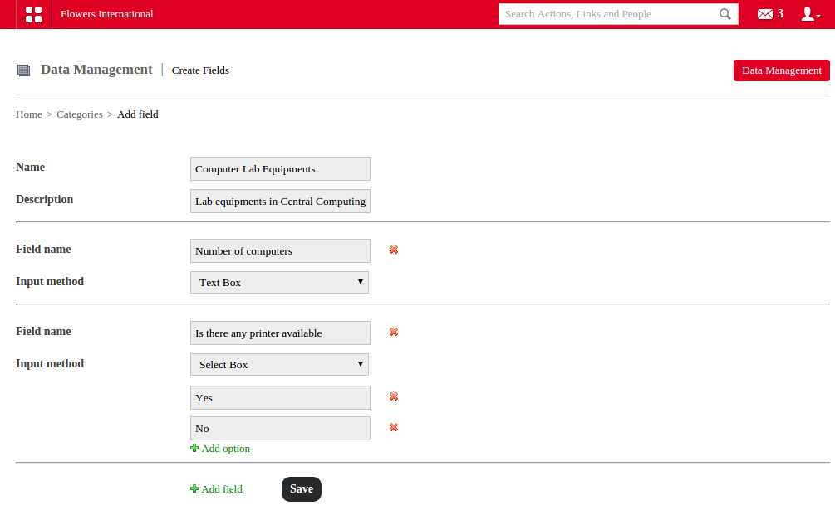Click the Flowers International title
The width and height of the screenshot is (835, 510).
[x=106, y=14]
